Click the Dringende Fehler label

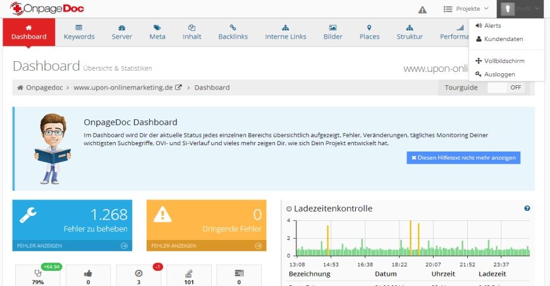pos(232,229)
